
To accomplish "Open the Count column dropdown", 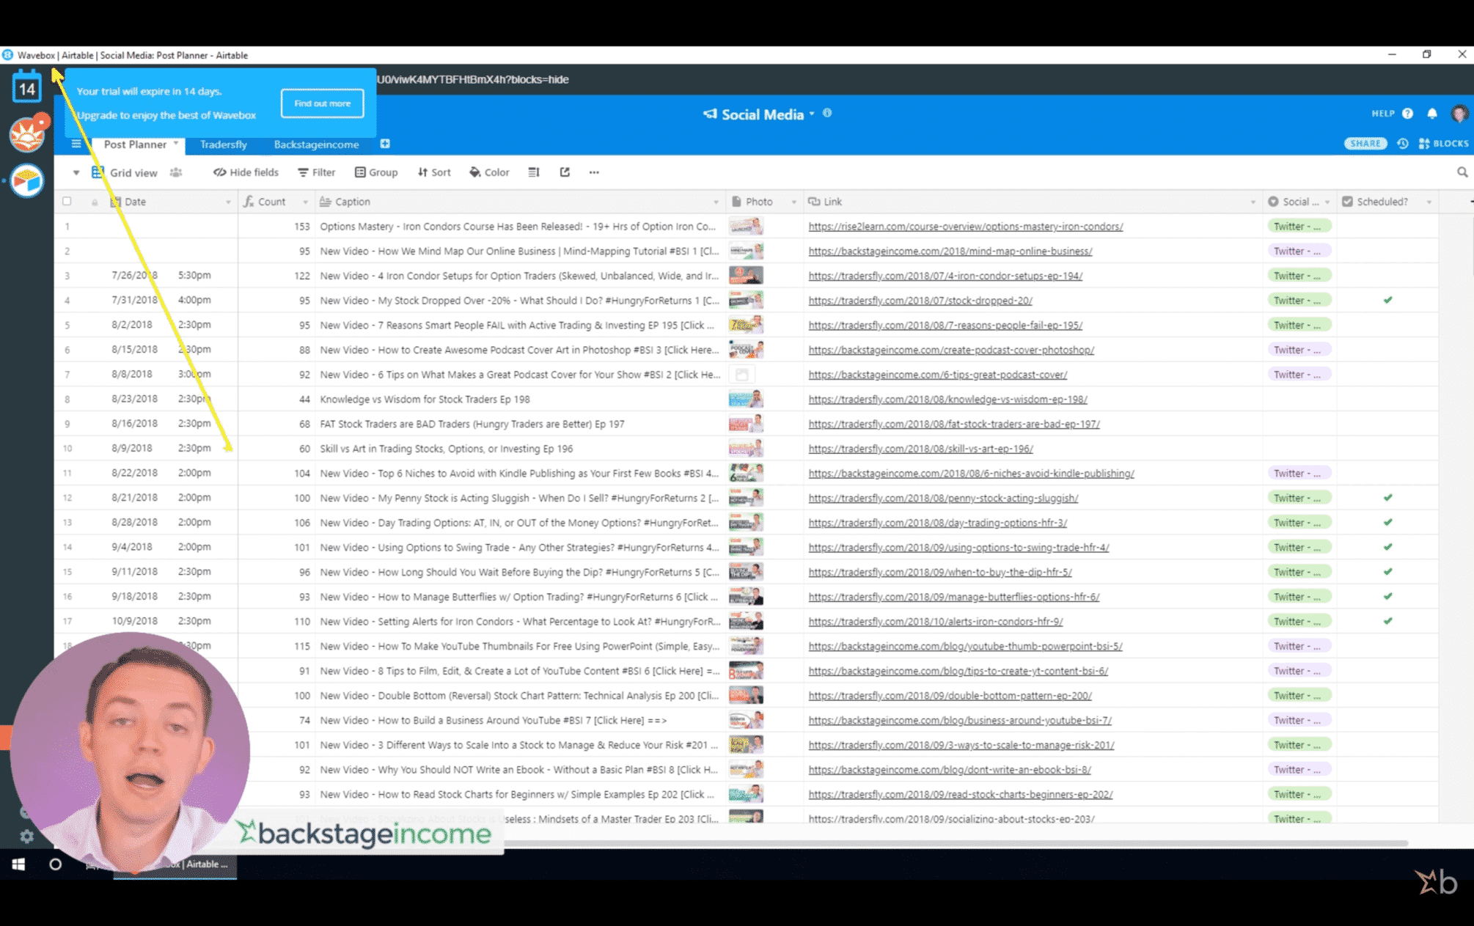I will pyautogui.click(x=305, y=202).
